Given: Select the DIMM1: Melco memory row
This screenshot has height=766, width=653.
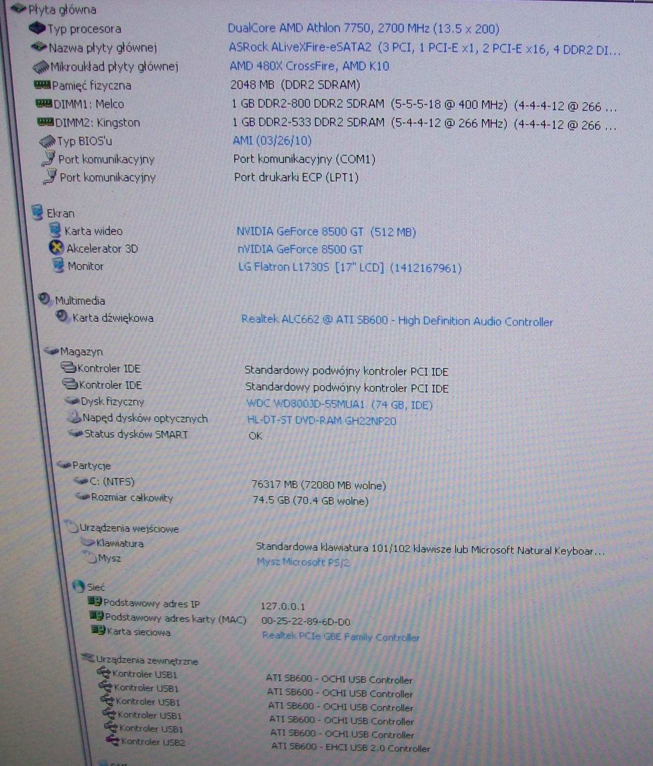Looking at the screenshot, I should click(89, 104).
